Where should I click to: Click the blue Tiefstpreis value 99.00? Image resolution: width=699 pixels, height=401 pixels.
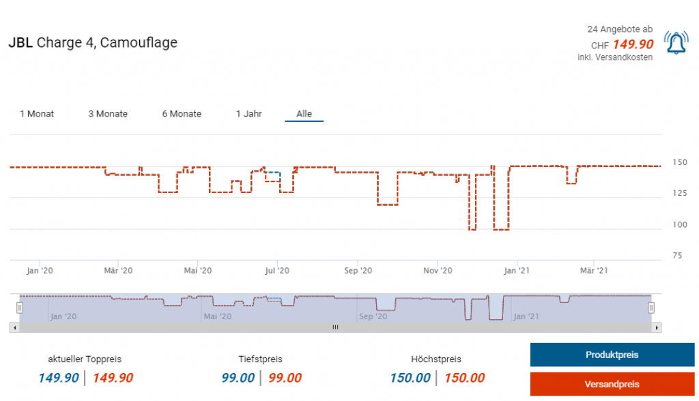coord(238,378)
